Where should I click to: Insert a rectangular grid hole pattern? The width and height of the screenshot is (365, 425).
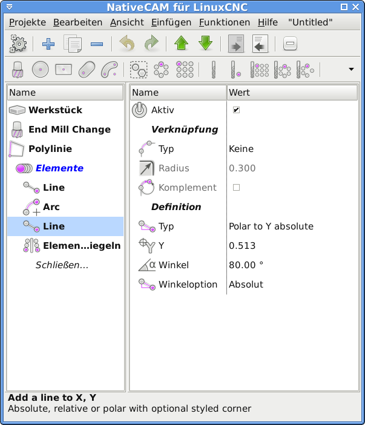(185, 70)
